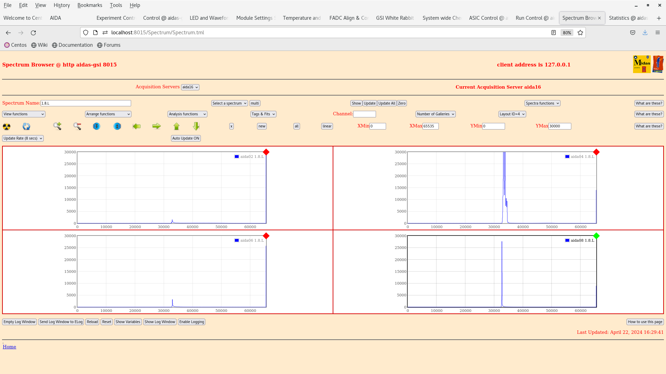Open the Analysis functions dropdown
Image resolution: width=666 pixels, height=374 pixels.
(187, 114)
